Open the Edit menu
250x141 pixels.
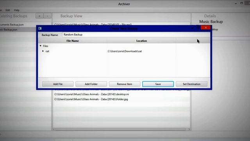click(8, 10)
